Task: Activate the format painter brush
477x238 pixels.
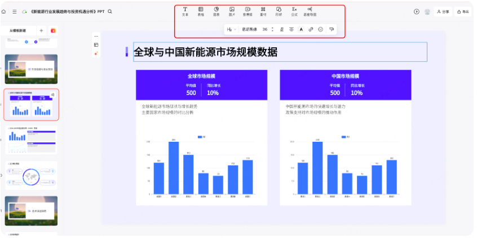Action: click(332, 29)
